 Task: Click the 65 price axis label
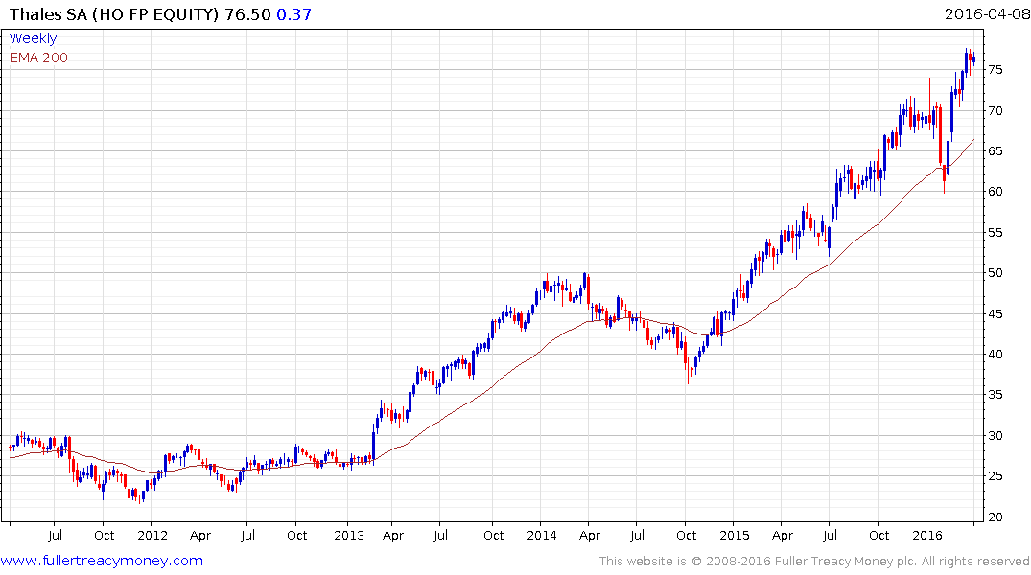996,151
